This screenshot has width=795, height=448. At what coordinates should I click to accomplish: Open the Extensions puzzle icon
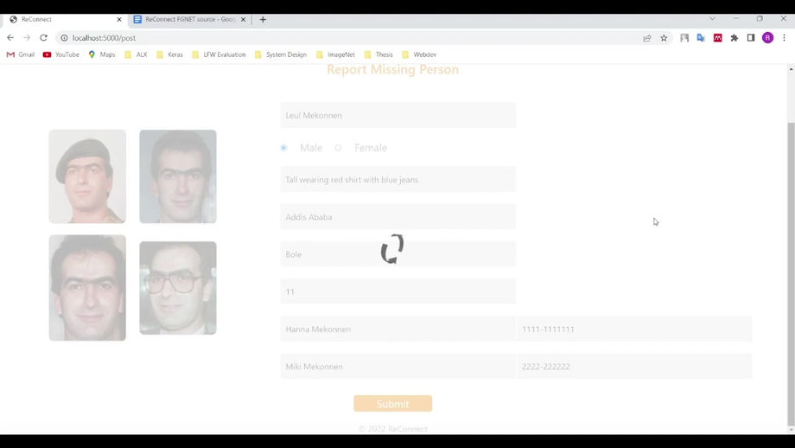click(735, 38)
